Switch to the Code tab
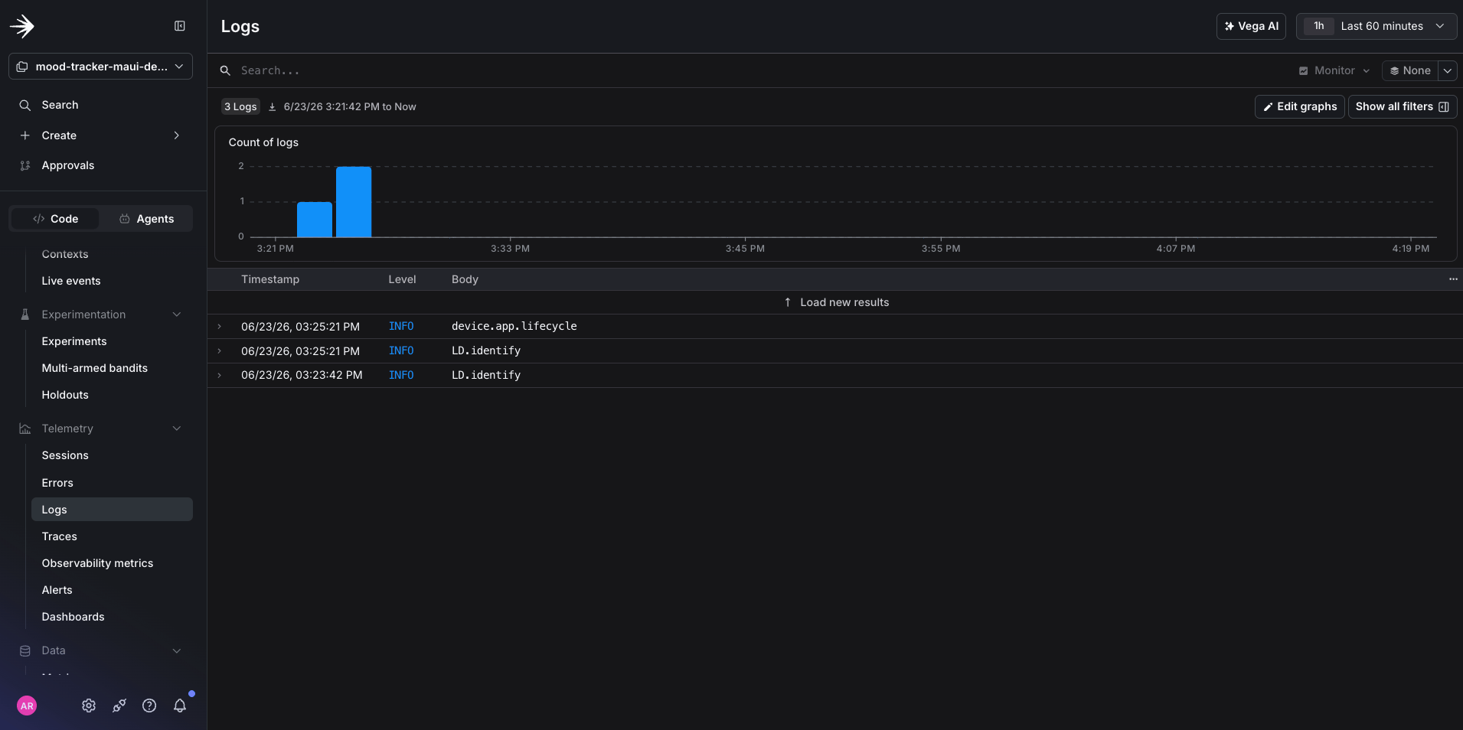 [x=55, y=219]
